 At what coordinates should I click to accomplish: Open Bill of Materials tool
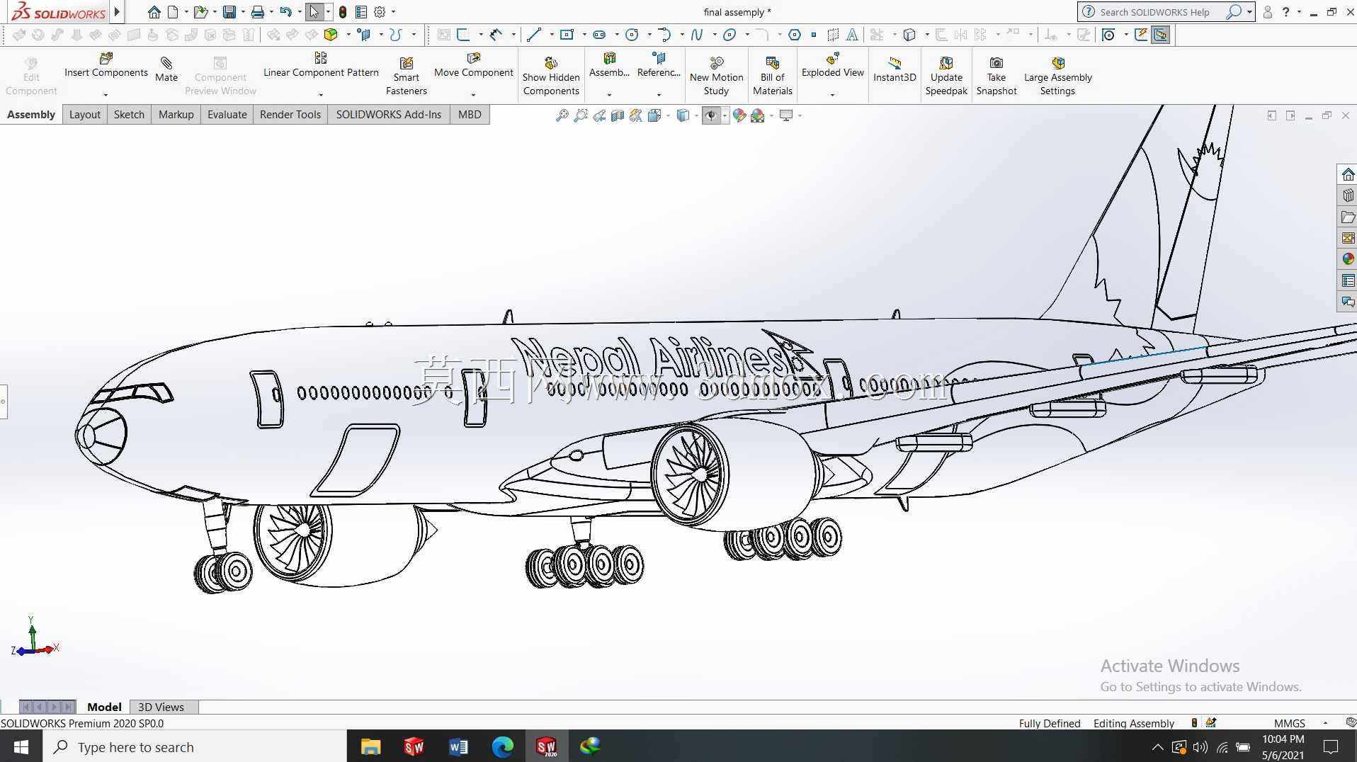(773, 76)
